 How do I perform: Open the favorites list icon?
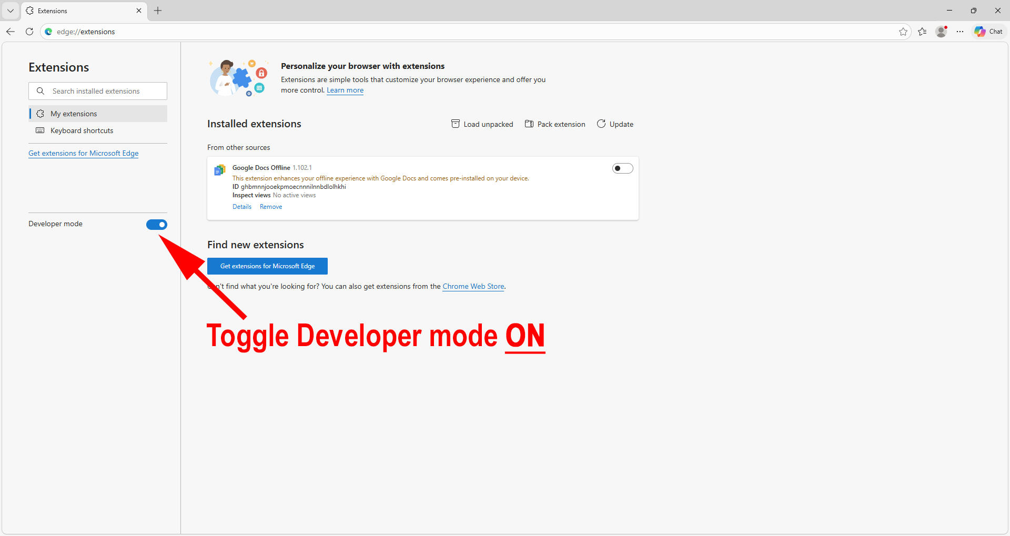coord(922,32)
